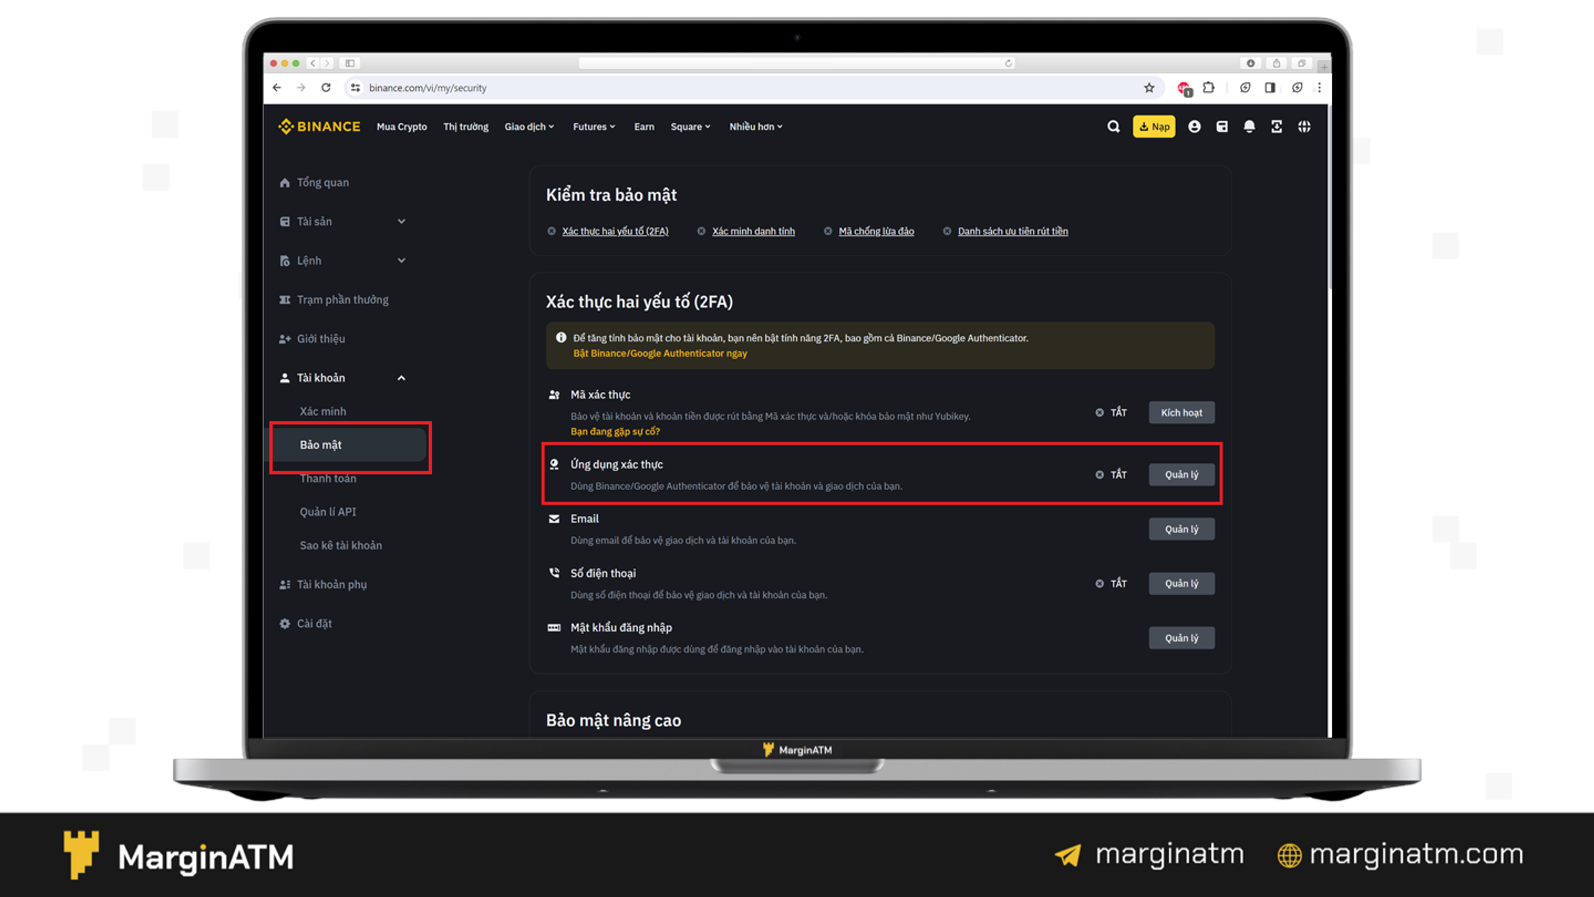Click Thị trường in top nav
Viewport: 1594px width, 897px height.
tap(466, 126)
